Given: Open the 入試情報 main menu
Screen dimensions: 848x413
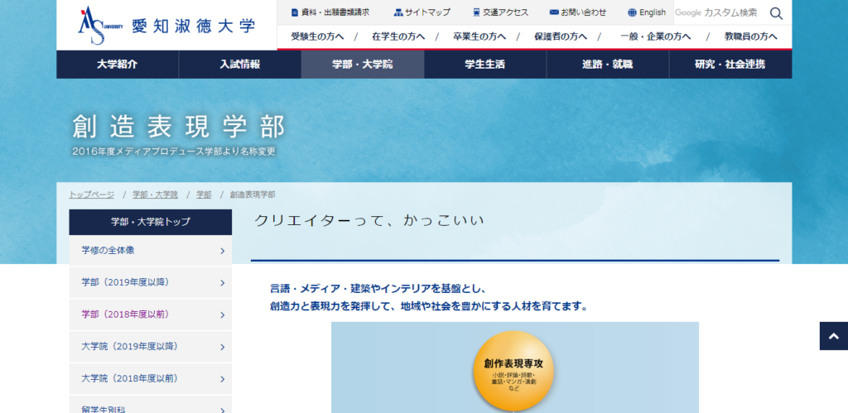Looking at the screenshot, I should coord(240,65).
